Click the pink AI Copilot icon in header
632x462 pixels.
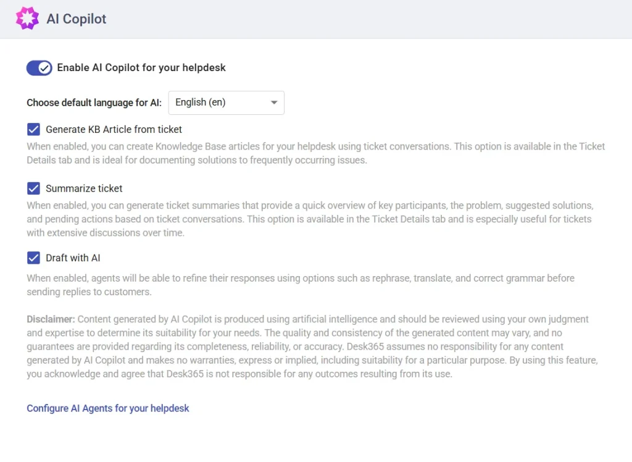[27, 19]
